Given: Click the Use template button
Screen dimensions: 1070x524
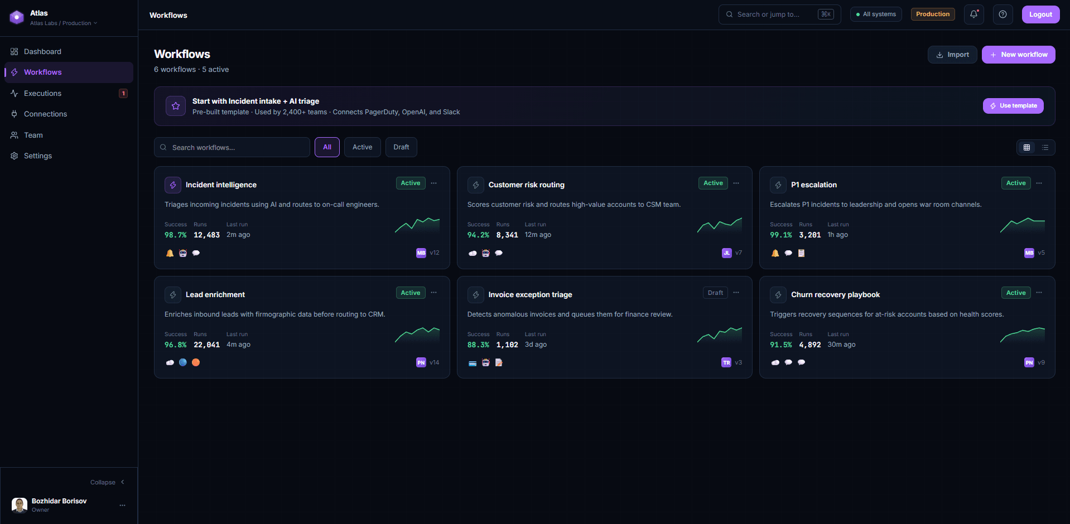Looking at the screenshot, I should point(1013,106).
